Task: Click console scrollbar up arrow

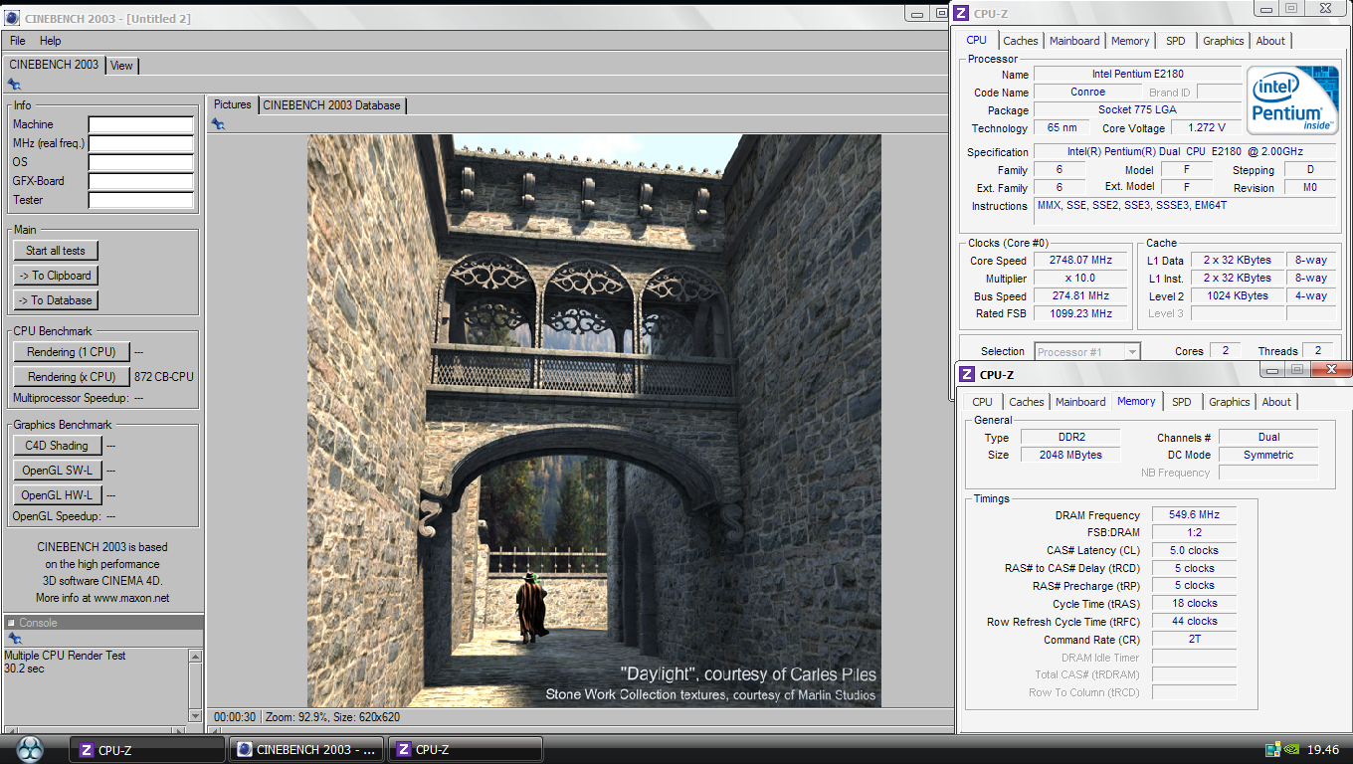Action: (x=195, y=657)
